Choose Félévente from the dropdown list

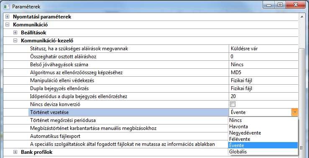pos(263,139)
